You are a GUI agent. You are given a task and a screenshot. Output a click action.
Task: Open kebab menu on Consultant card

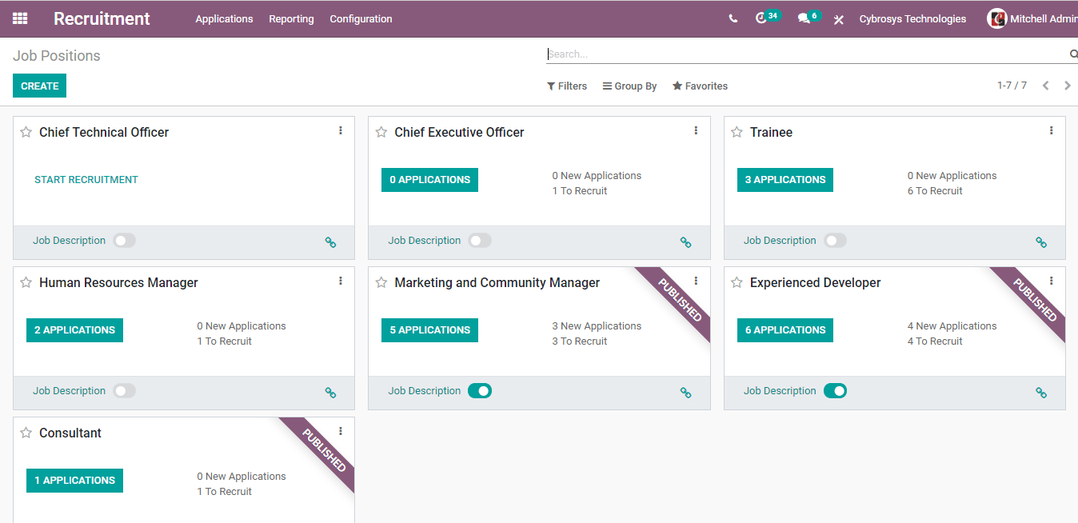click(341, 431)
